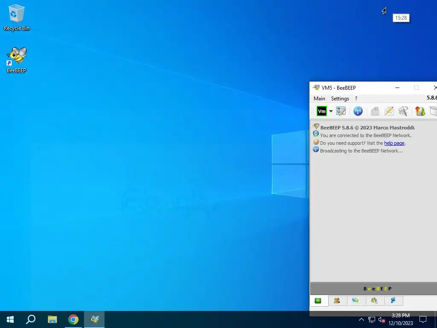Click the magic wand toolbar icon
Viewport: 437px width, 328px height.
coord(403,111)
